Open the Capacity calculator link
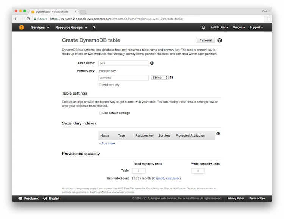The height and width of the screenshot is (219, 284). click(166, 178)
